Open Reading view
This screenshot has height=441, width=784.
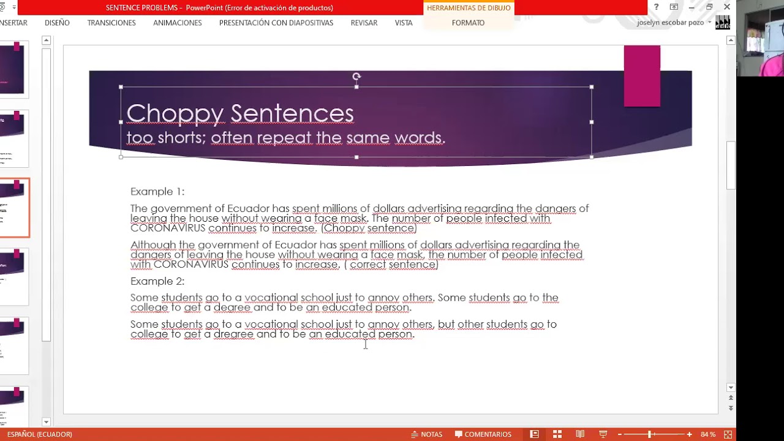click(580, 434)
